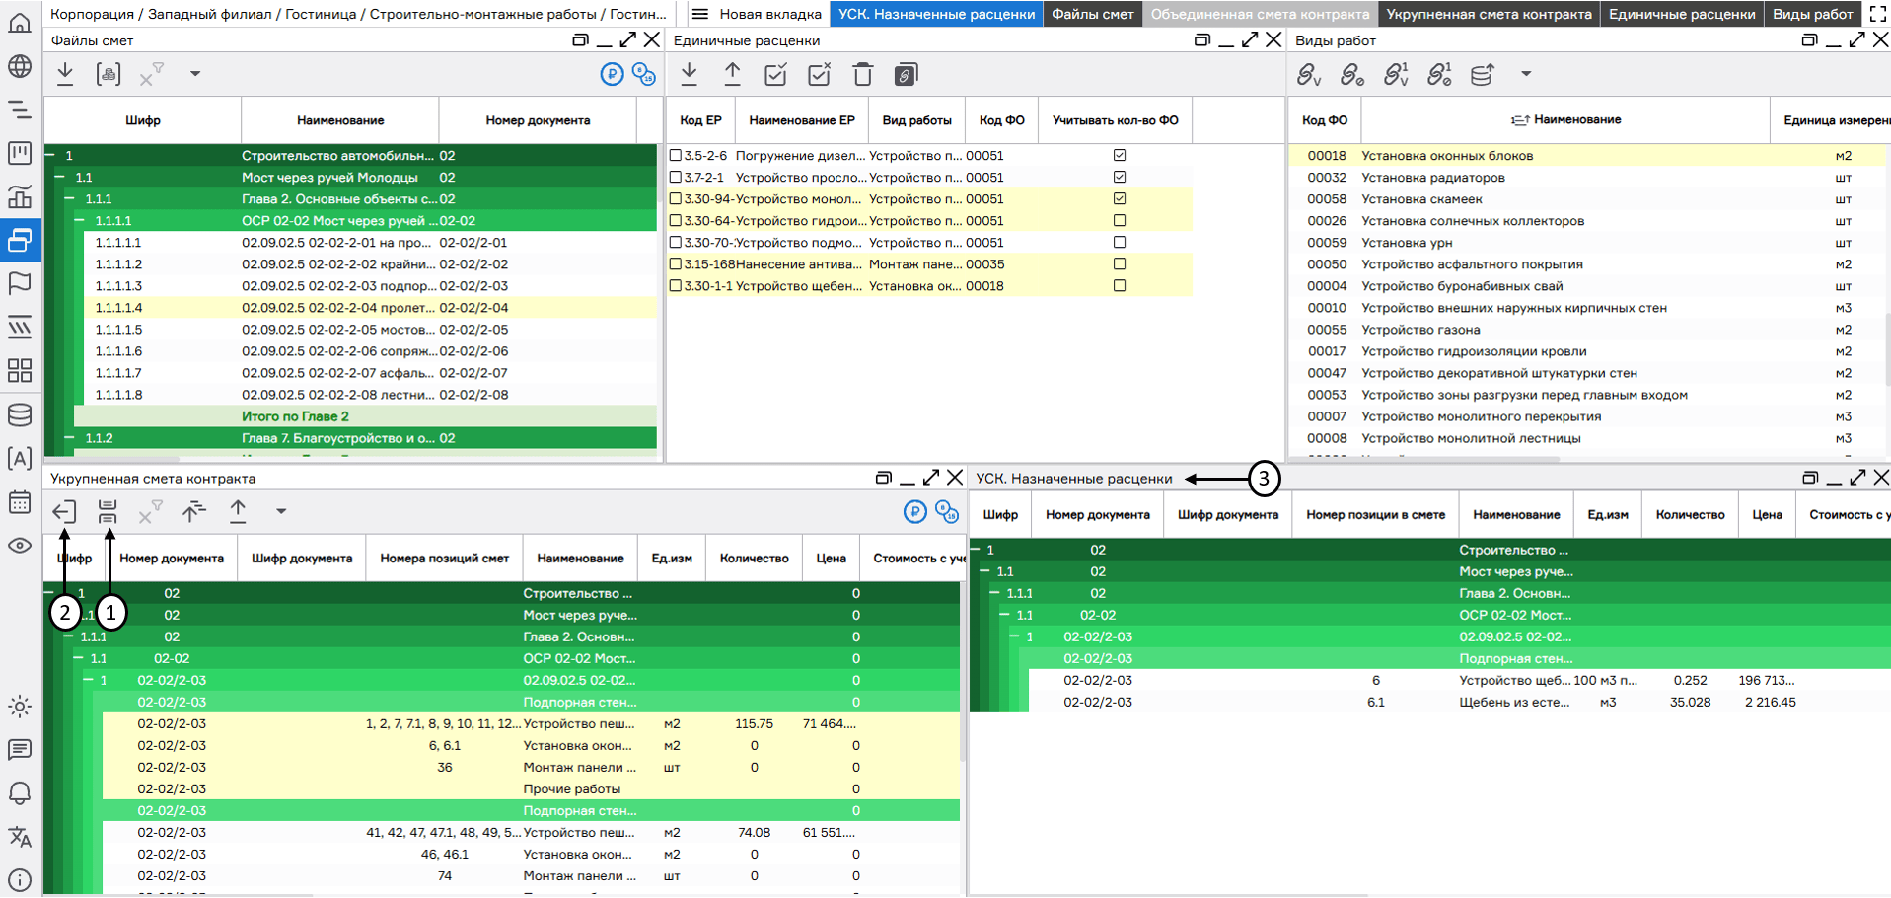Click the print icon in Укрупненная смета контракта
This screenshot has height=898, width=1891.
(108, 511)
